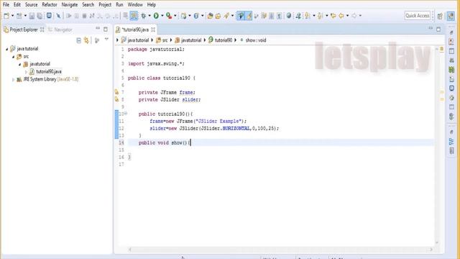
Task: Click the src breadcrumb item
Action: pos(162,40)
